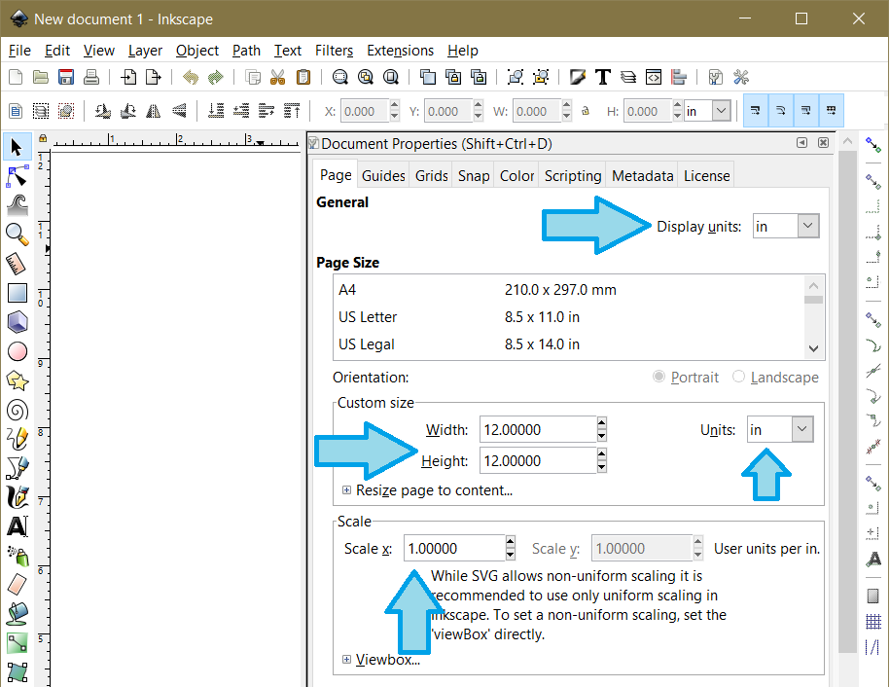Activate the Tweak tool
Image resolution: width=890 pixels, height=687 pixels.
pyautogui.click(x=18, y=205)
